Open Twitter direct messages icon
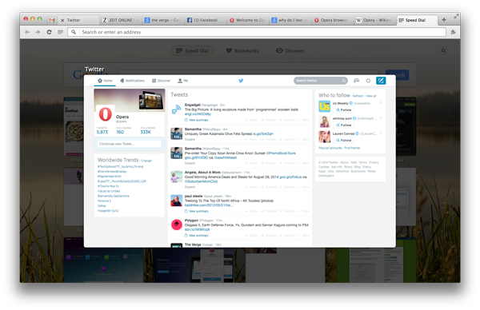Viewport: 480px width, 310px height. (356, 81)
